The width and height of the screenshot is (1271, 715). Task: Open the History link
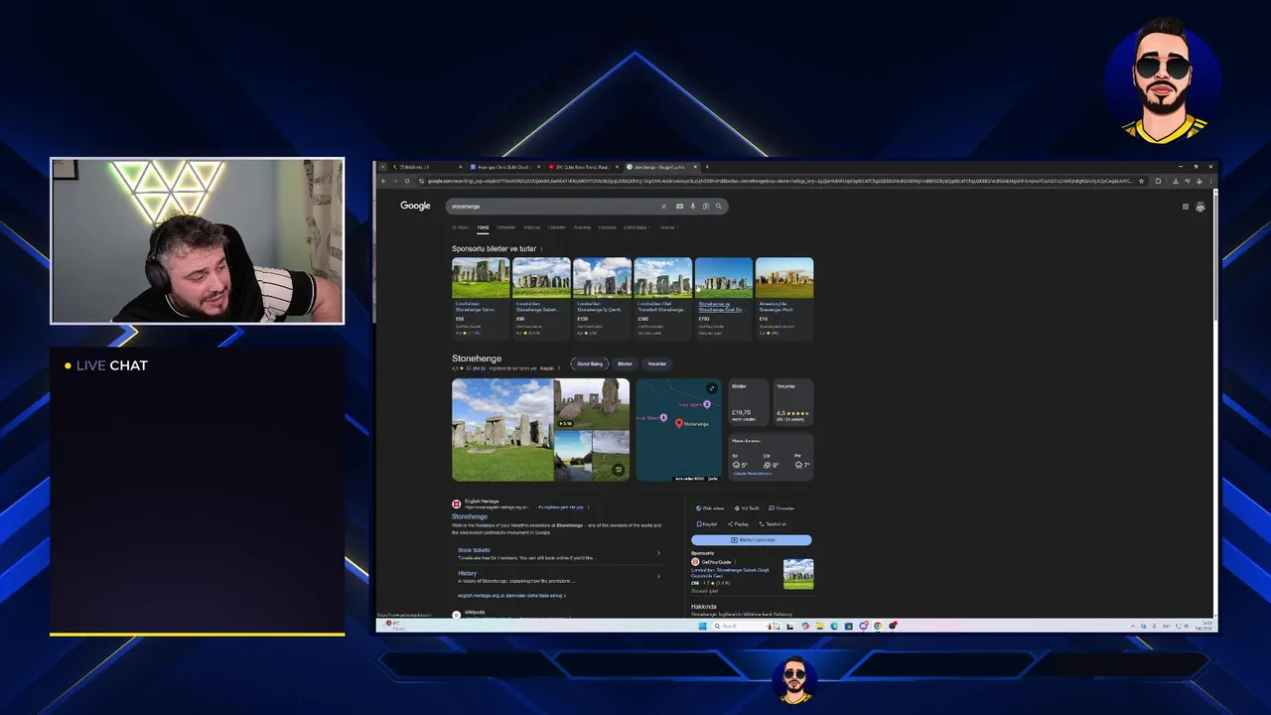point(468,573)
